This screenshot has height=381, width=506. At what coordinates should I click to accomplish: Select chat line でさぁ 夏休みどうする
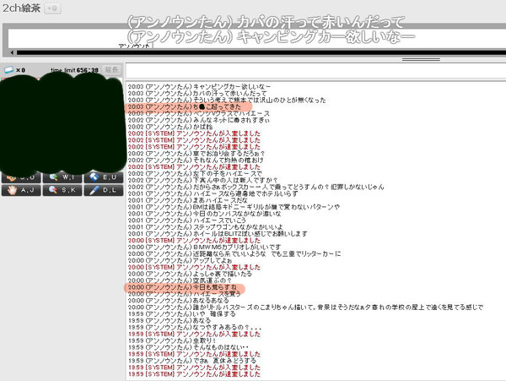[x=192, y=361]
